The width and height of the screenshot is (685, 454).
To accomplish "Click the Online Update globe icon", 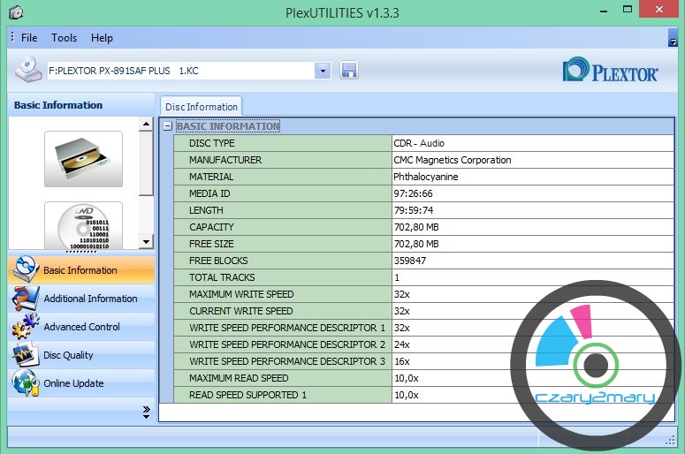I will (25, 383).
